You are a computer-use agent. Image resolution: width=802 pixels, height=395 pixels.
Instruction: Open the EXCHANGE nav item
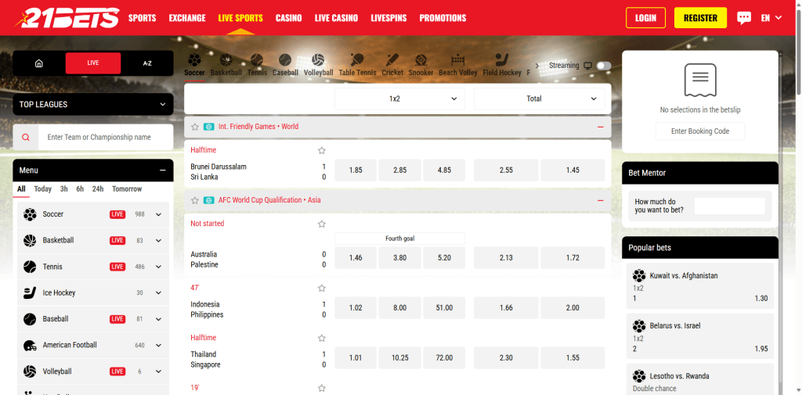click(187, 18)
